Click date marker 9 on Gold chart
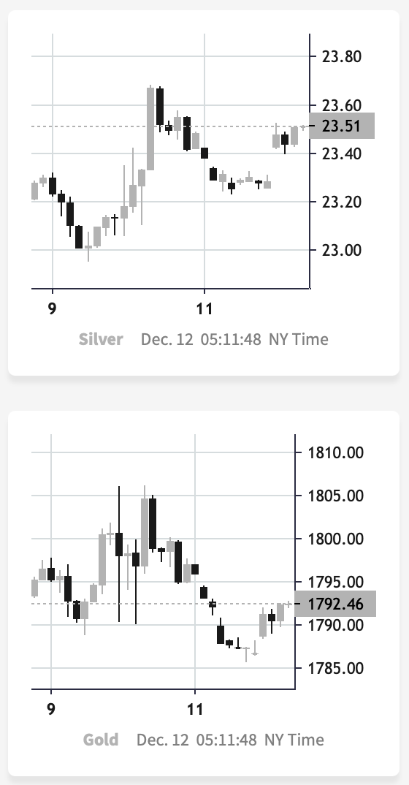 pos(51,709)
